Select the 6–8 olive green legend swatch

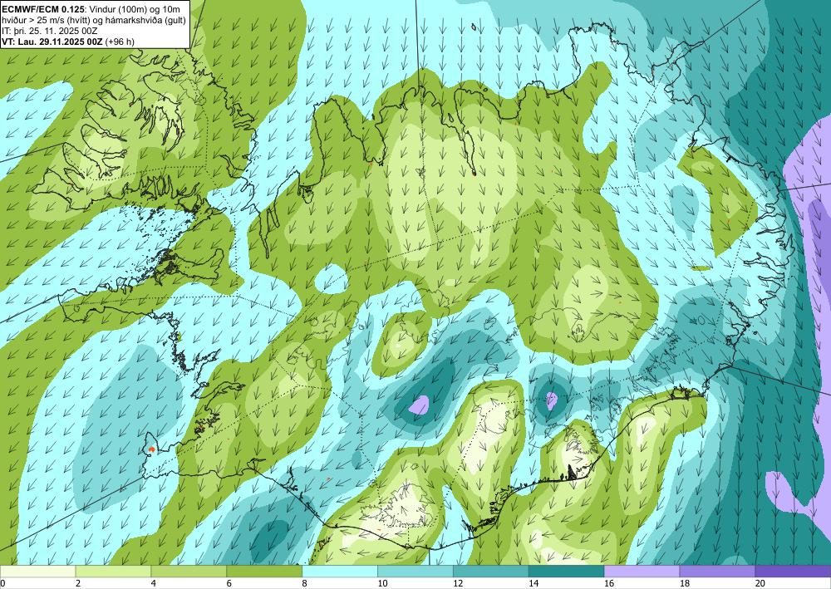(x=264, y=571)
